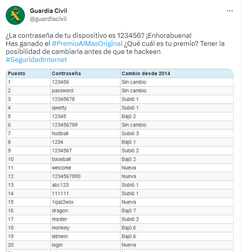Open the @guardiacivil handle link
The width and height of the screenshot is (245, 252).
(48, 19)
